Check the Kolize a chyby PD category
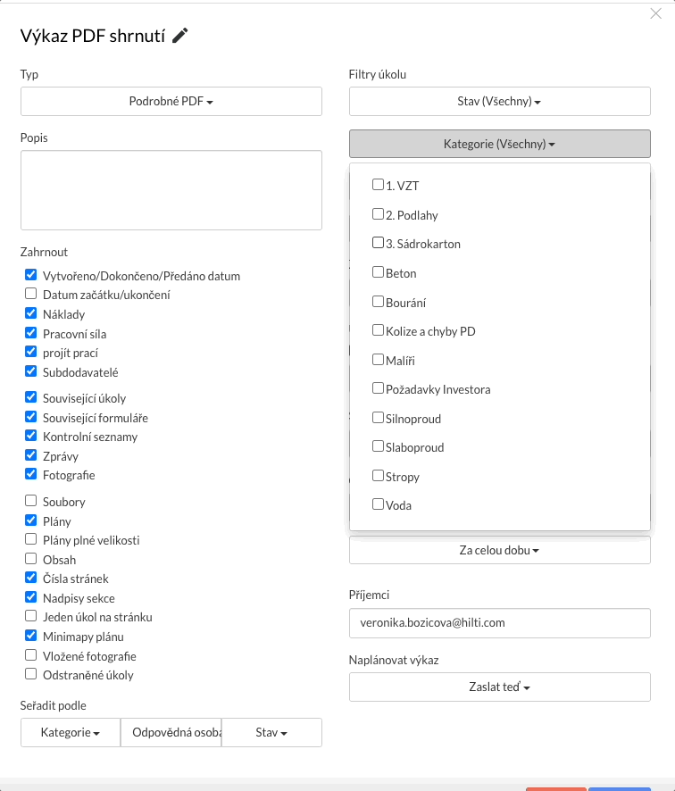 [378, 330]
